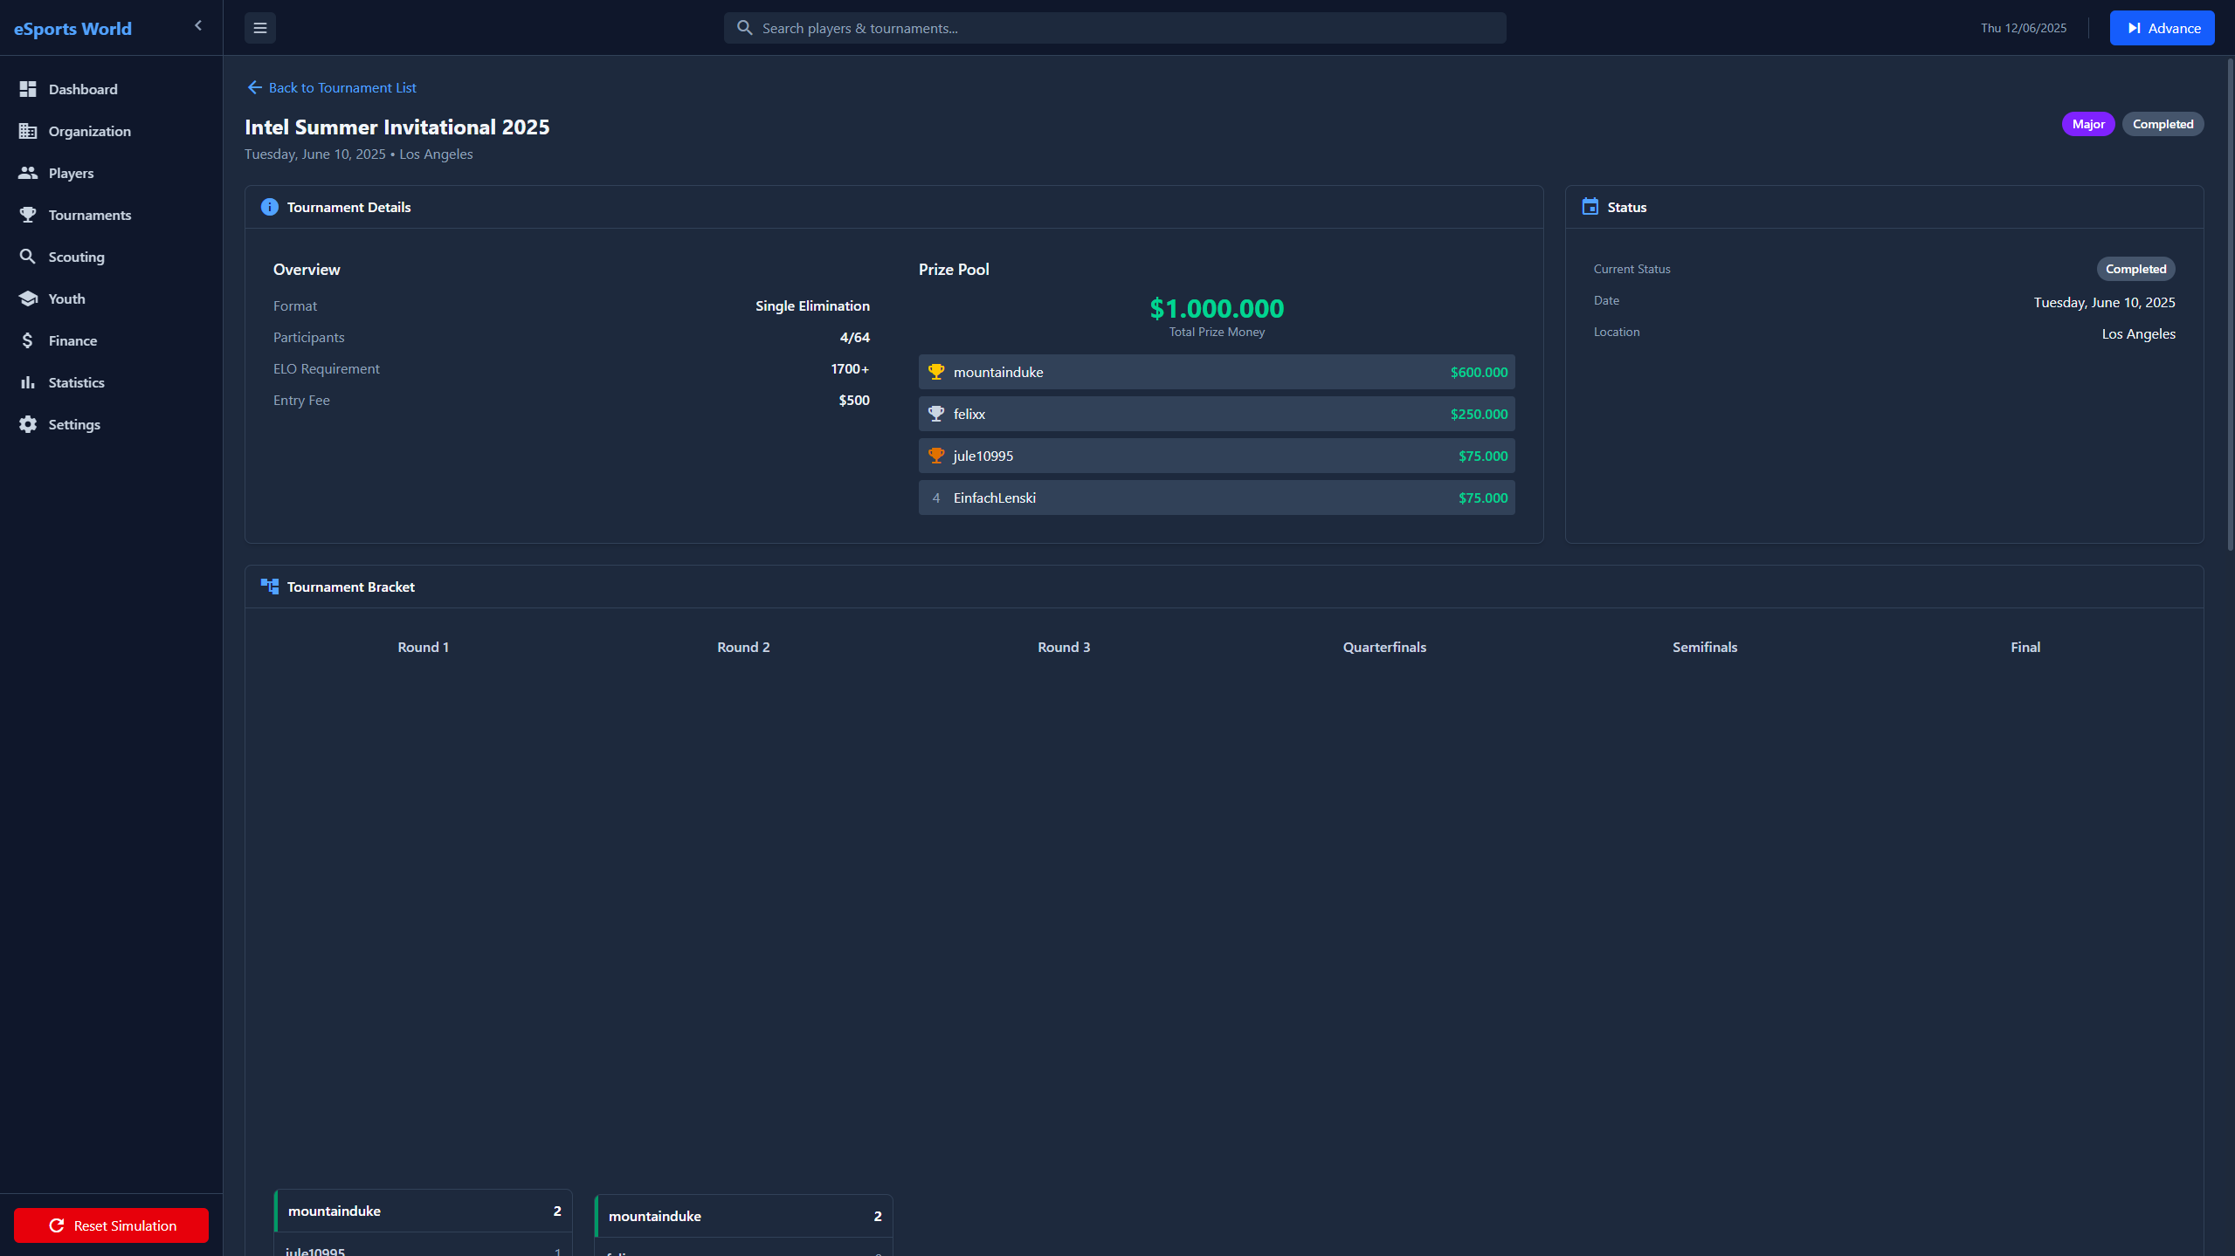
Task: Click the $600.000 prize amount
Action: (x=1479, y=372)
